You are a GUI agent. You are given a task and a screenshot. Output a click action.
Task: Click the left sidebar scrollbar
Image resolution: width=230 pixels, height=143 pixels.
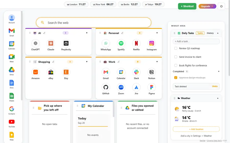pos(22,55)
